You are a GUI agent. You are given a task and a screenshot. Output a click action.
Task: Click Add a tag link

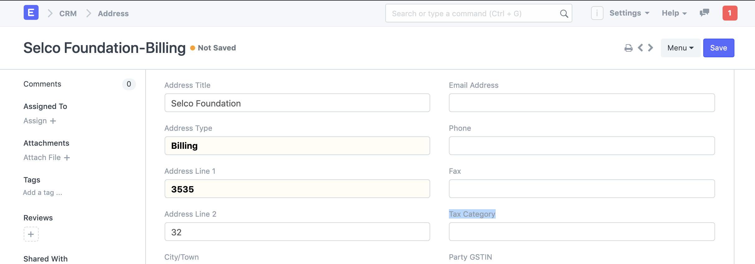tap(42, 192)
